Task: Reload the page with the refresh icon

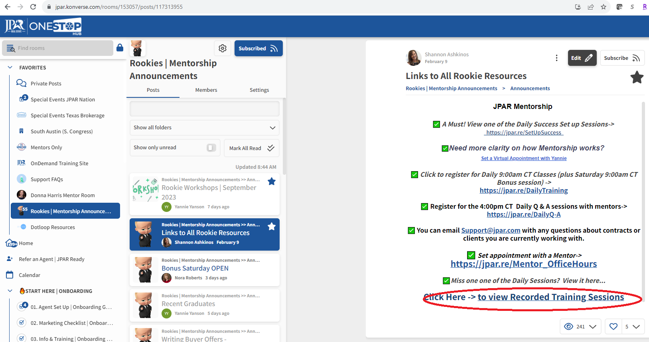Action: point(33,7)
